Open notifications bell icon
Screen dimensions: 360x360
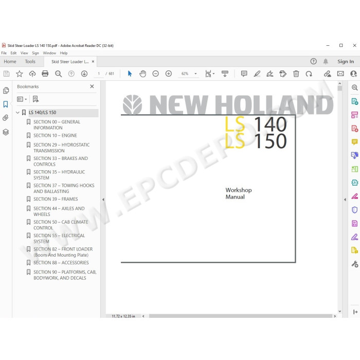coord(326,61)
